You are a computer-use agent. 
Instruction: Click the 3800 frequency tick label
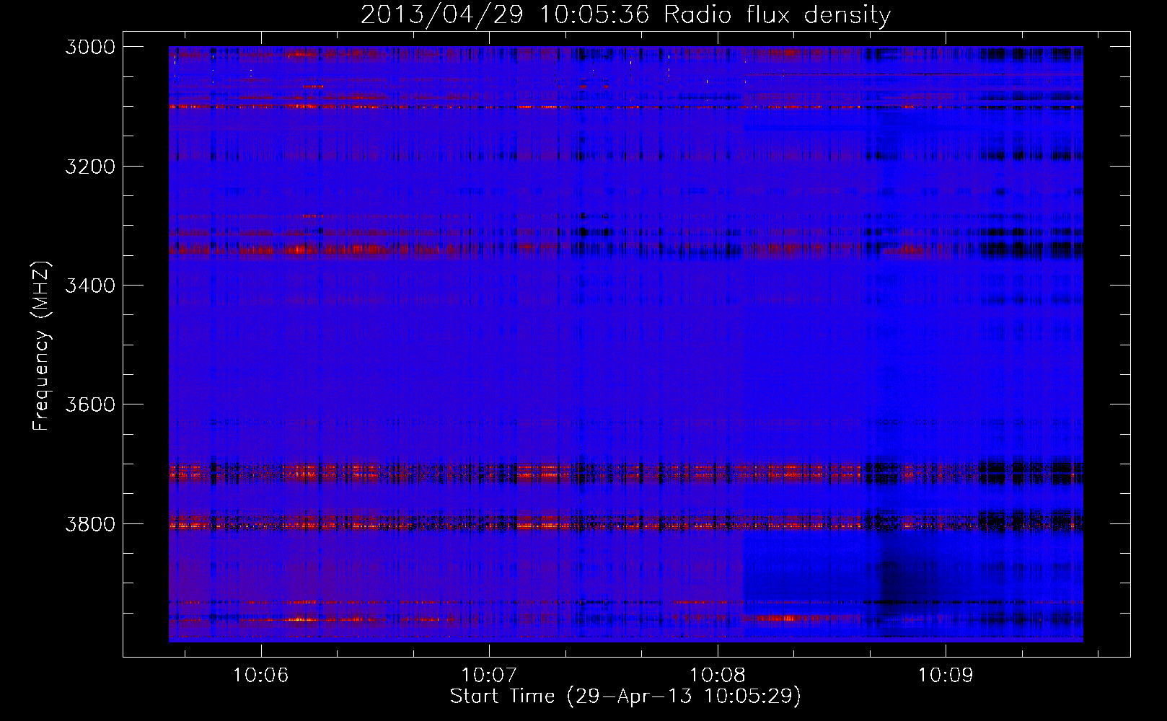pyautogui.click(x=90, y=524)
